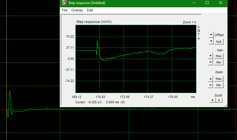Click the ARTA app icon in title bar
Image resolution: width=237 pixels, height=140 pixels.
tap(65, 3)
